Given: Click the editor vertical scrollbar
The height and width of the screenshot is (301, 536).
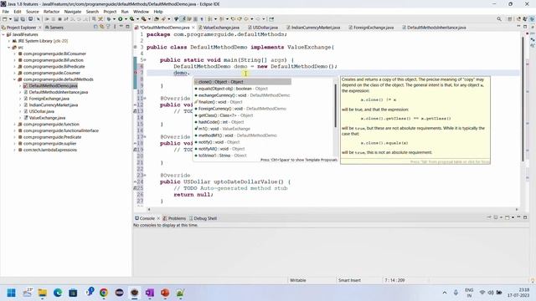Looking at the screenshot, I should coord(523,99).
